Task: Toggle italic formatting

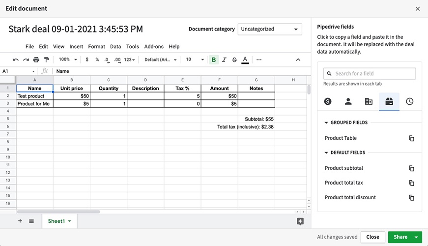Action: [x=224, y=60]
